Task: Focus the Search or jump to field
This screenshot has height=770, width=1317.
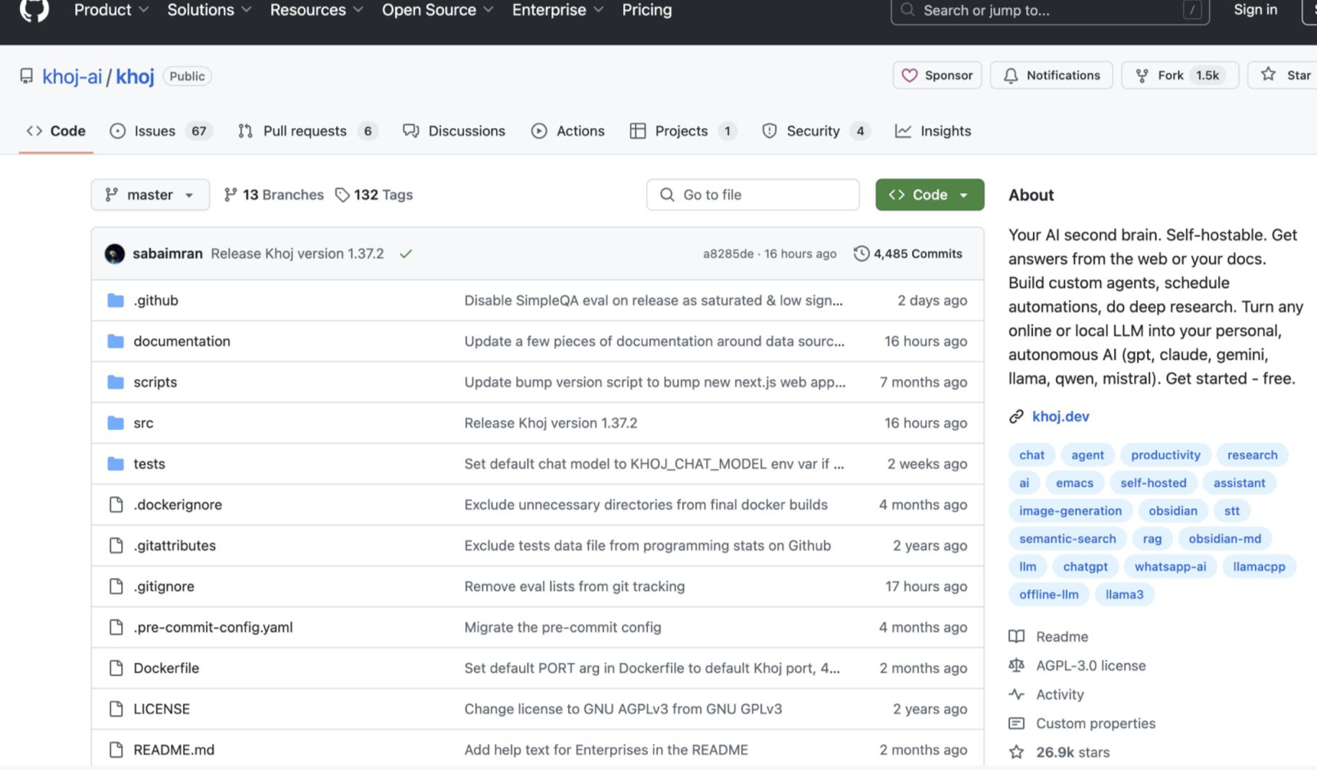Action: click(x=1050, y=11)
